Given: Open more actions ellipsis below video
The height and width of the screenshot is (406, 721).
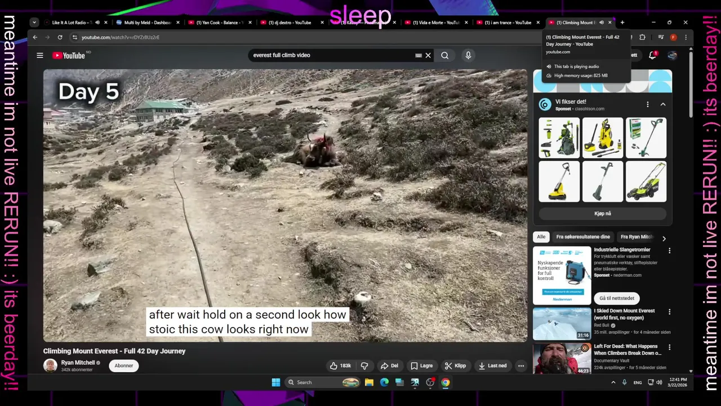Looking at the screenshot, I should (x=521, y=365).
